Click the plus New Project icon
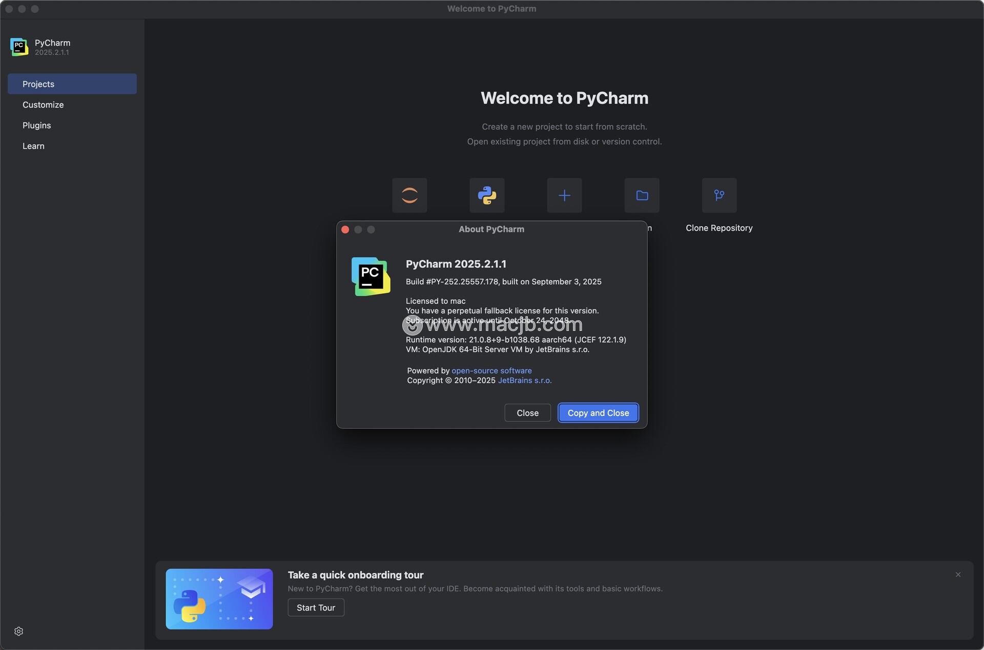The image size is (984, 650). tap(564, 195)
